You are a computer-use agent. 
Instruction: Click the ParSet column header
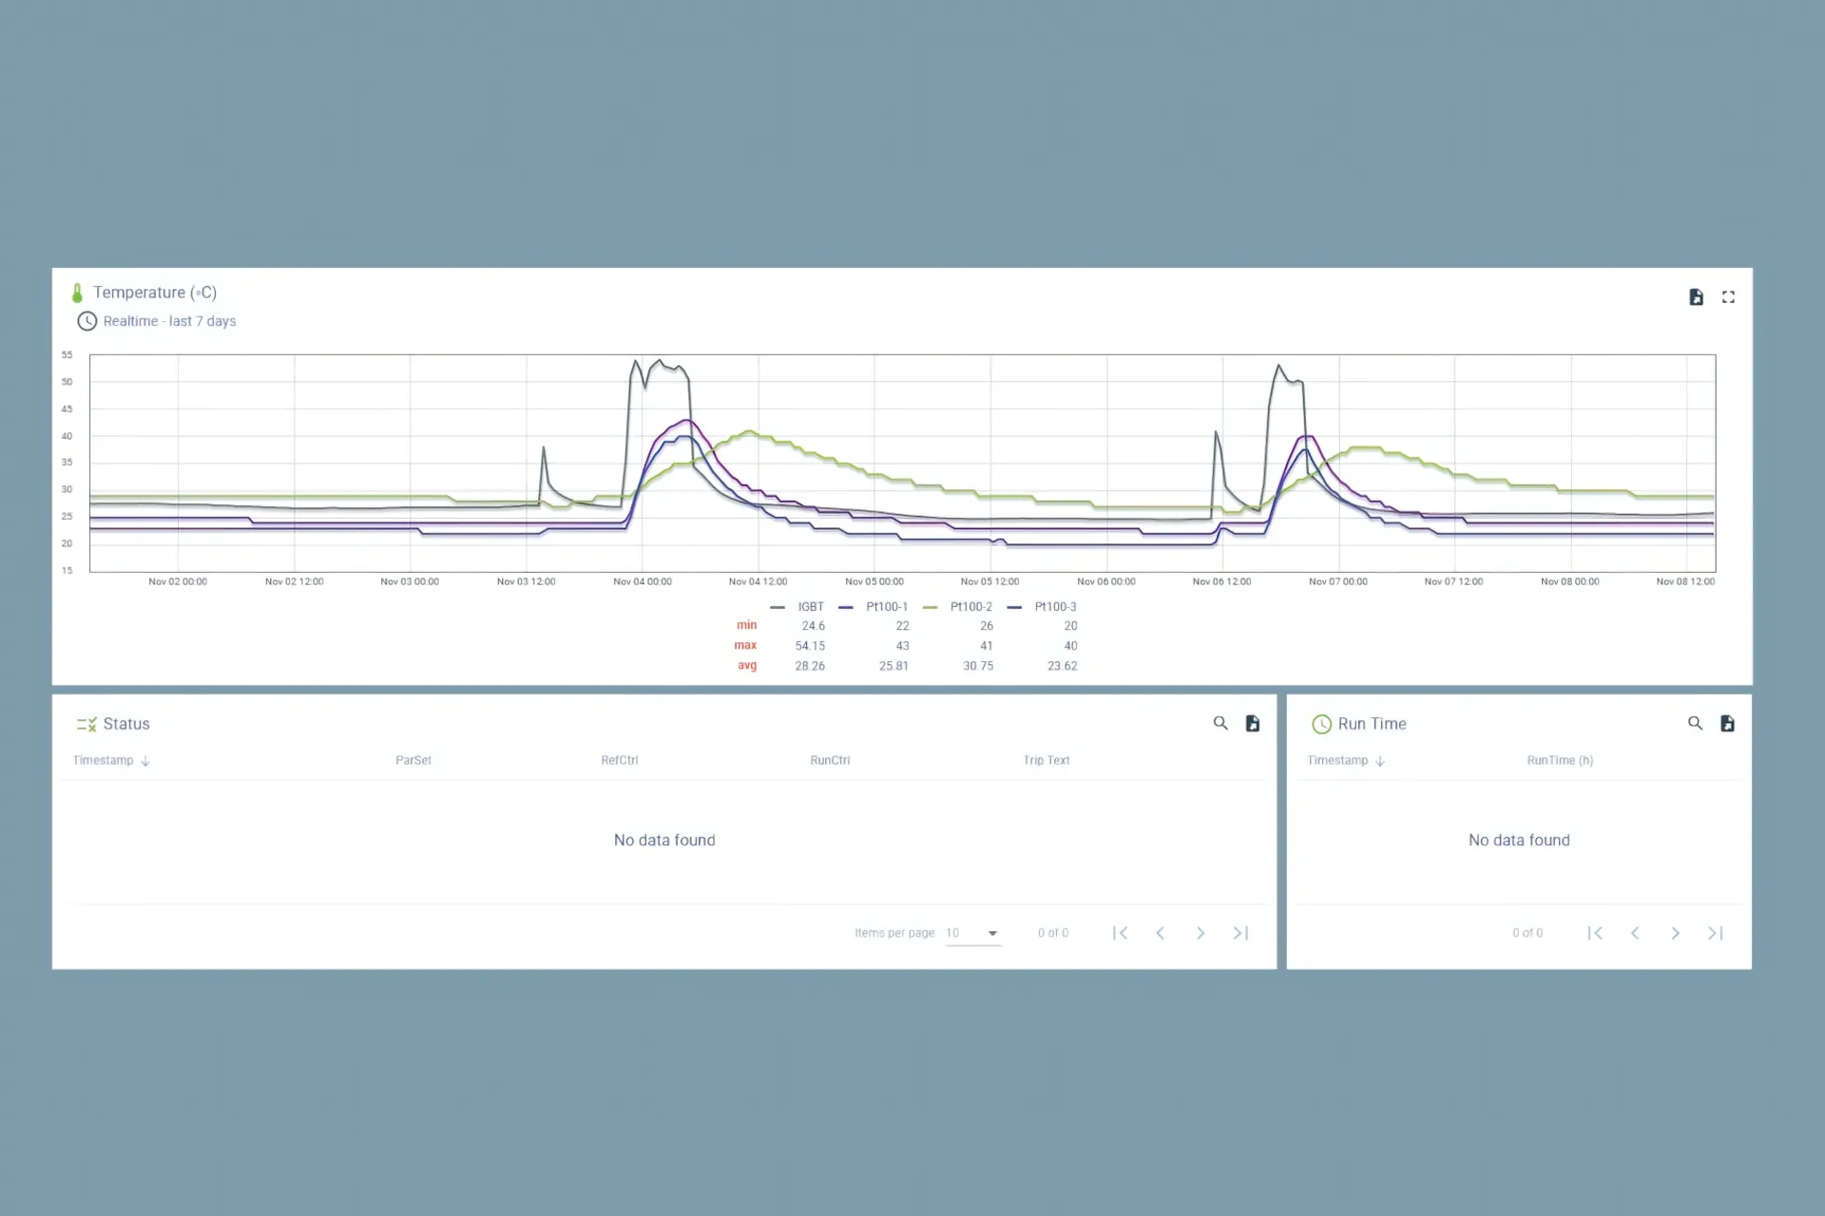point(413,761)
